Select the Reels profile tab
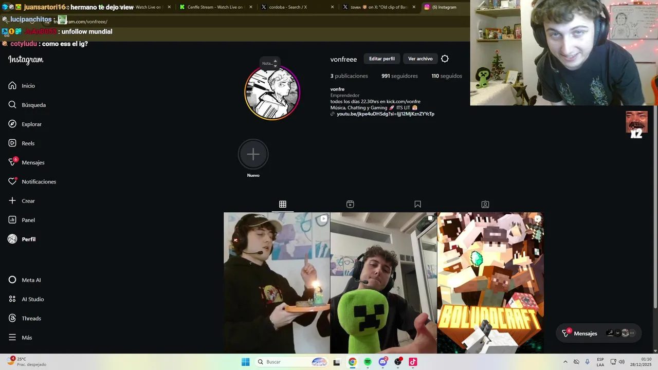This screenshot has width=658, height=370. pyautogui.click(x=350, y=205)
